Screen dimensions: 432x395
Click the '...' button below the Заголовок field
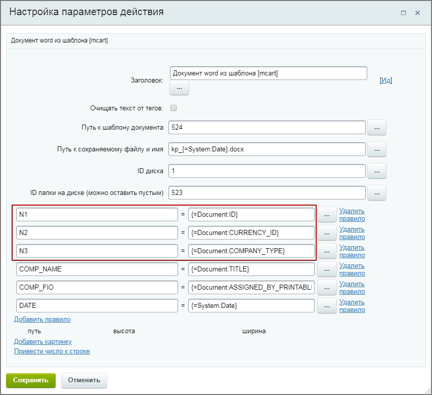coord(179,88)
